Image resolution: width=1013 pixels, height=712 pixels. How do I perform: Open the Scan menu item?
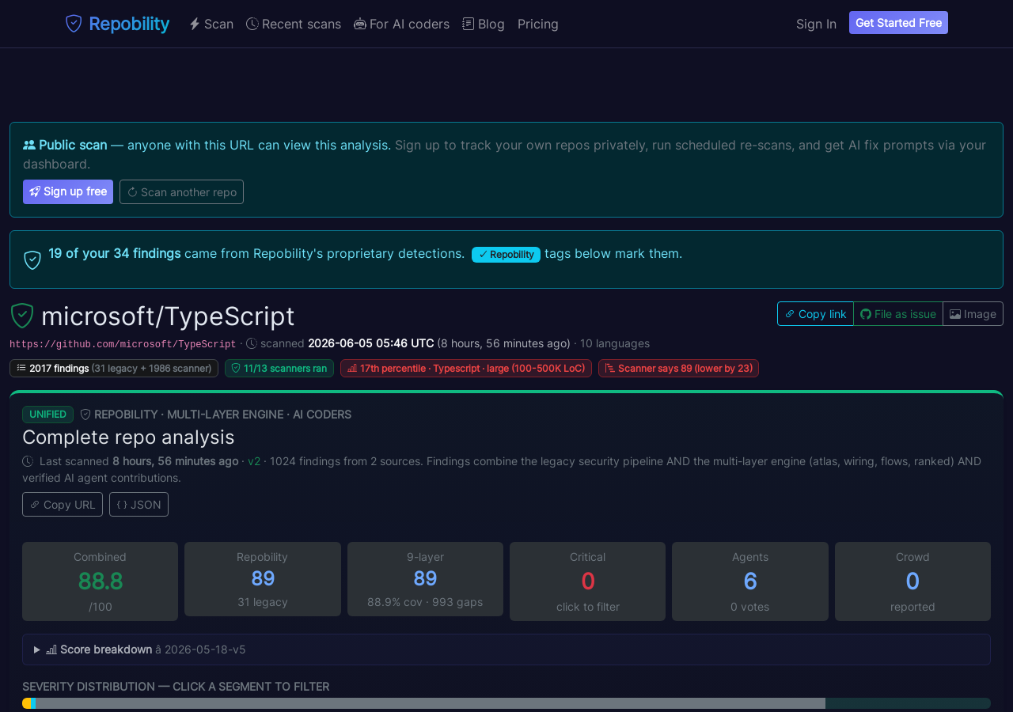click(211, 24)
